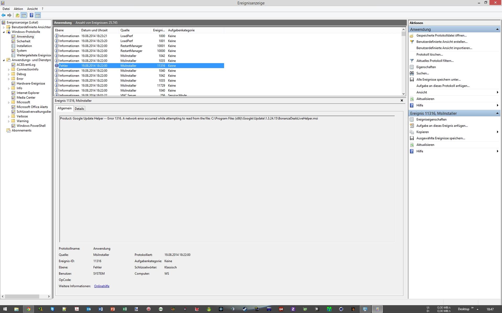The width and height of the screenshot is (502, 313).
Task: Select the System log in tree
Action: 21,51
